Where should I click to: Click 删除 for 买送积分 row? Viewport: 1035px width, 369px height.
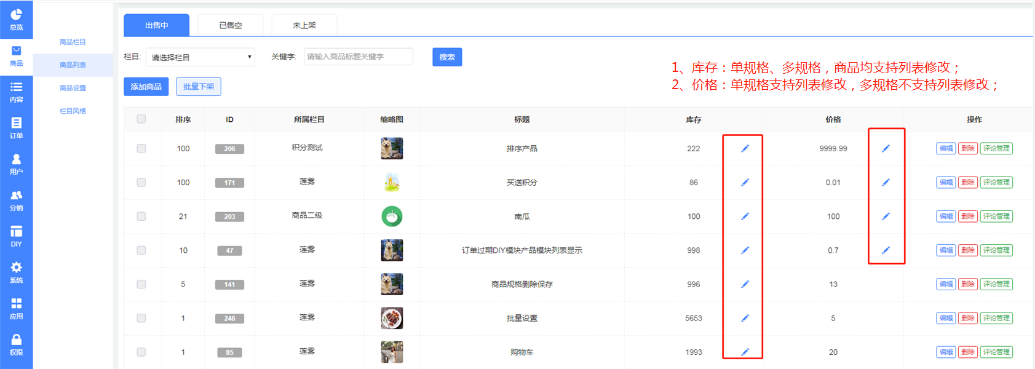[x=968, y=182]
